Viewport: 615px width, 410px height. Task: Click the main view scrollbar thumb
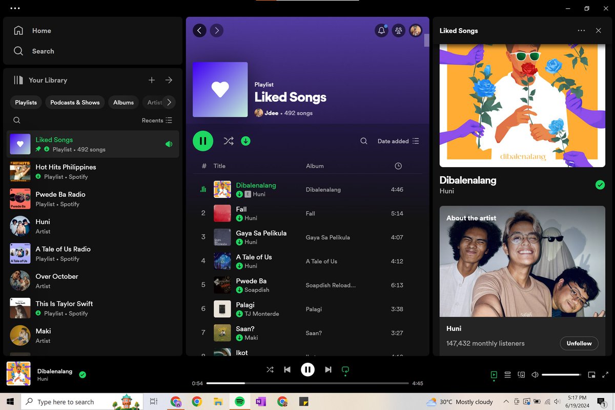(x=426, y=40)
